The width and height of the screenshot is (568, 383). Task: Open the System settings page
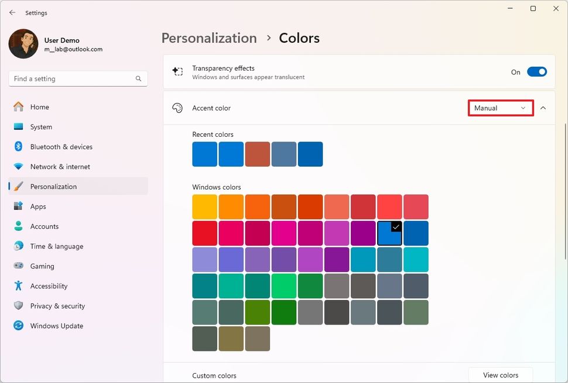(41, 127)
